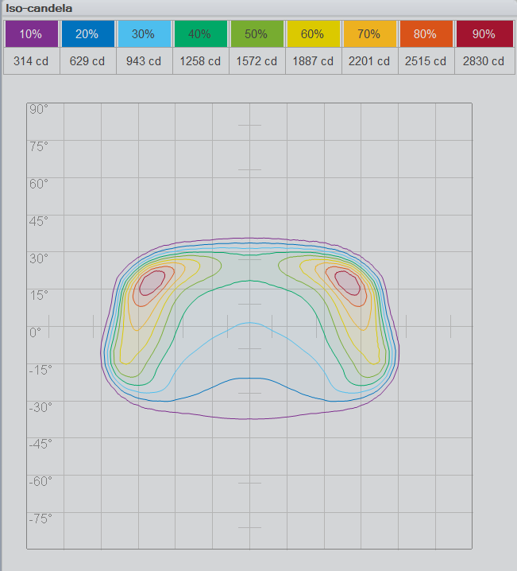Select the 1887 cd value cell
The height and width of the screenshot is (571, 517).
click(313, 61)
